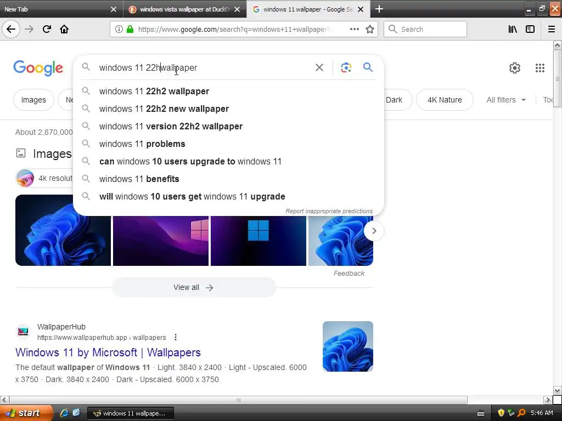Image resolution: width=562 pixels, height=421 pixels.
Task: Open the Windows Start menu
Action: pyautogui.click(x=26, y=413)
